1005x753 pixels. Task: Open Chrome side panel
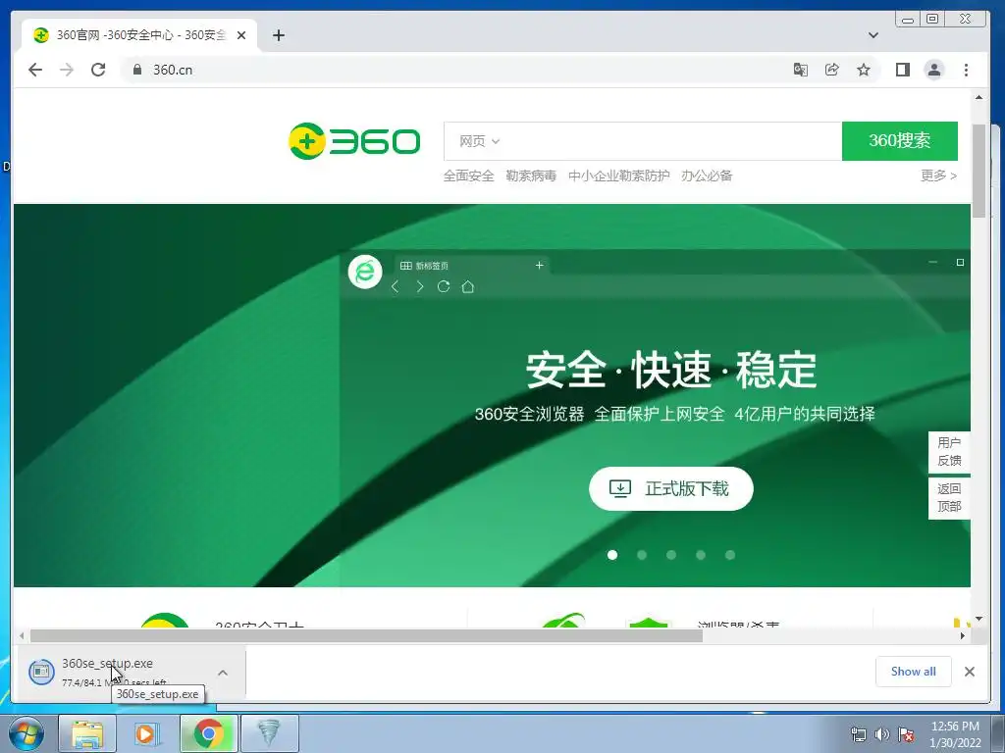point(903,70)
